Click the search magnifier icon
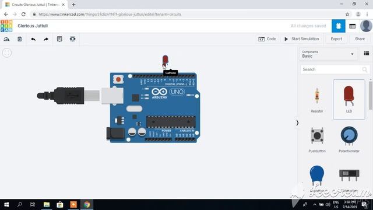 364,69
